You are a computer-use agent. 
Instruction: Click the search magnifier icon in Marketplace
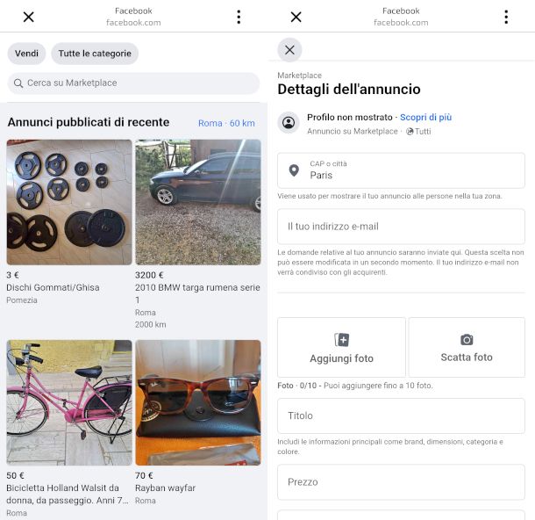(18, 83)
